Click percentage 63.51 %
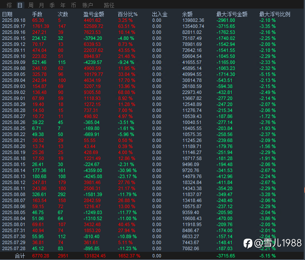 pyautogui.click(x=127, y=26)
